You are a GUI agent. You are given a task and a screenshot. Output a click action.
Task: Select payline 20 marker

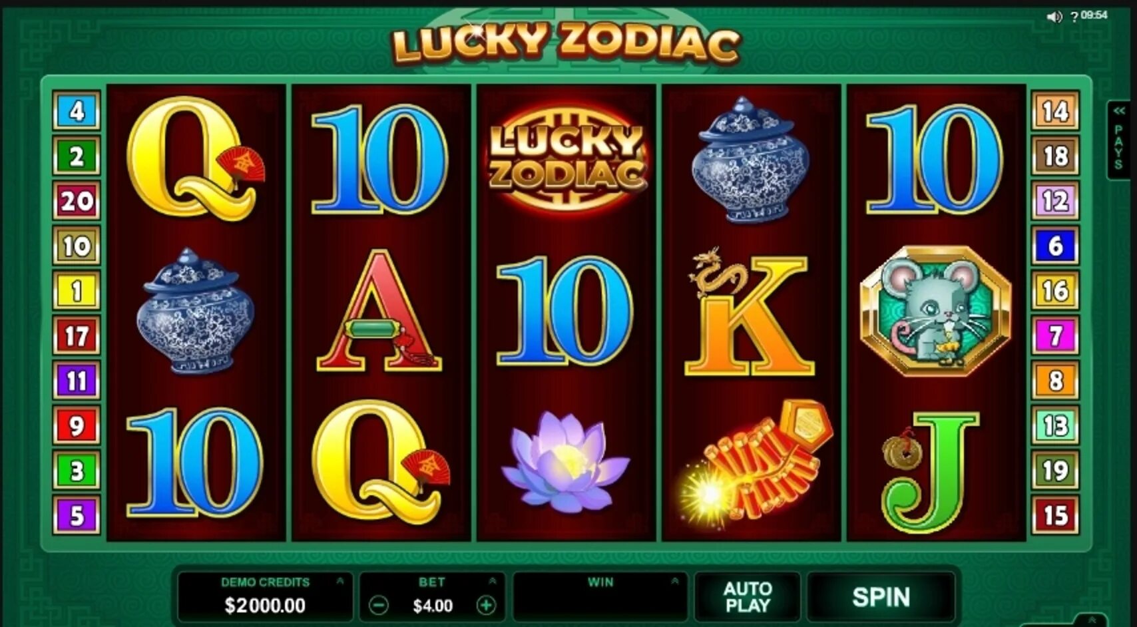point(77,200)
